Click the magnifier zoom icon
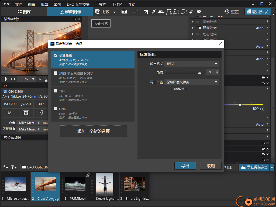 point(40,79)
